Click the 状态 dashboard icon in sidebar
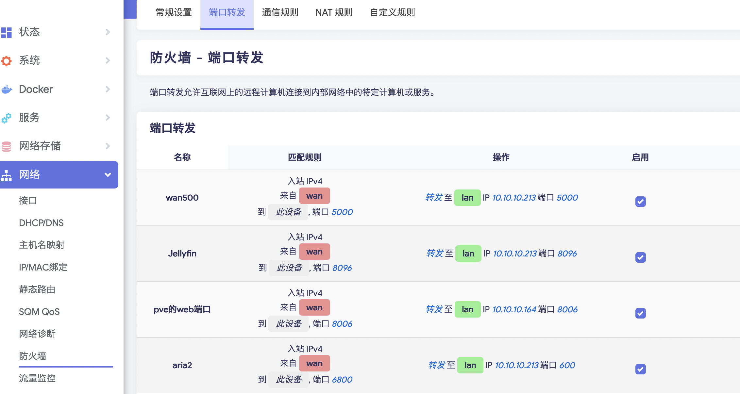Screen dimensions: 740x394 pos(6,32)
